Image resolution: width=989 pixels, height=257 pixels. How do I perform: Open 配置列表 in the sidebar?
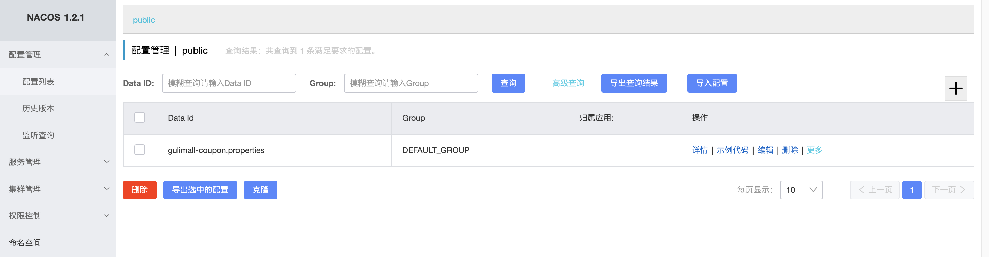pyautogui.click(x=38, y=82)
